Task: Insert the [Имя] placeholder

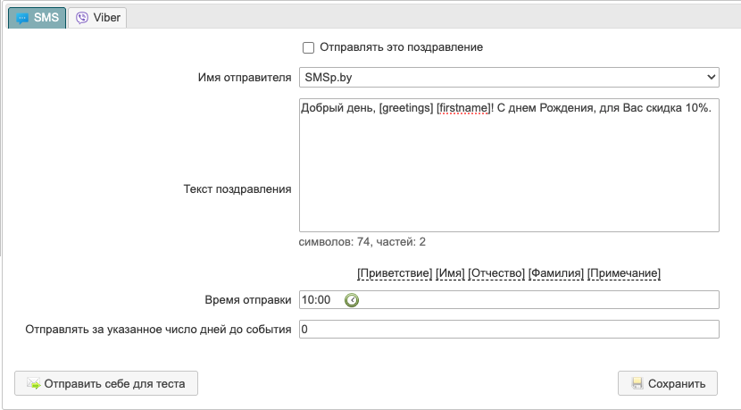Action: pyautogui.click(x=450, y=272)
